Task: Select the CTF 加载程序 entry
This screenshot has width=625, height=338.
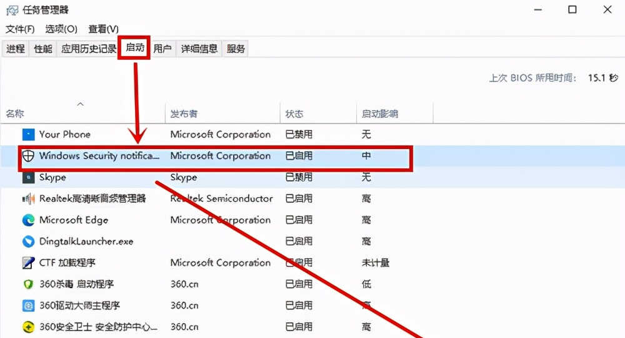Action: coord(67,263)
